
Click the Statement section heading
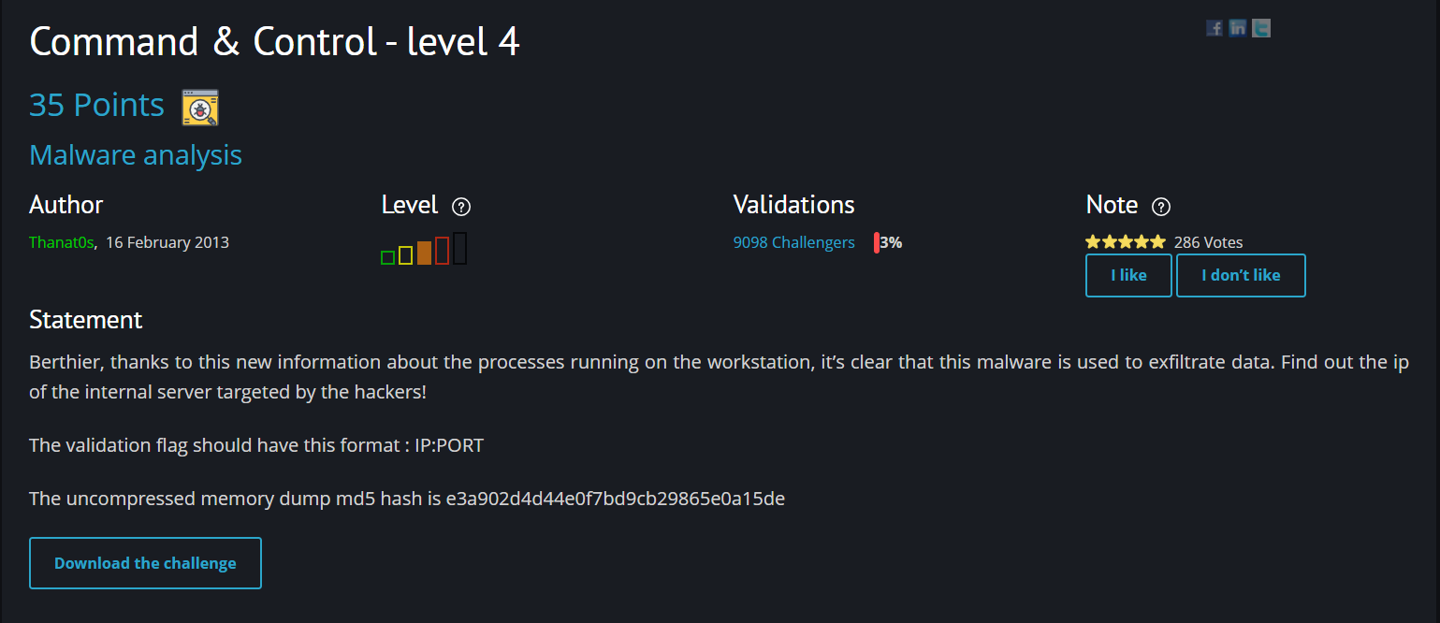tap(85, 320)
